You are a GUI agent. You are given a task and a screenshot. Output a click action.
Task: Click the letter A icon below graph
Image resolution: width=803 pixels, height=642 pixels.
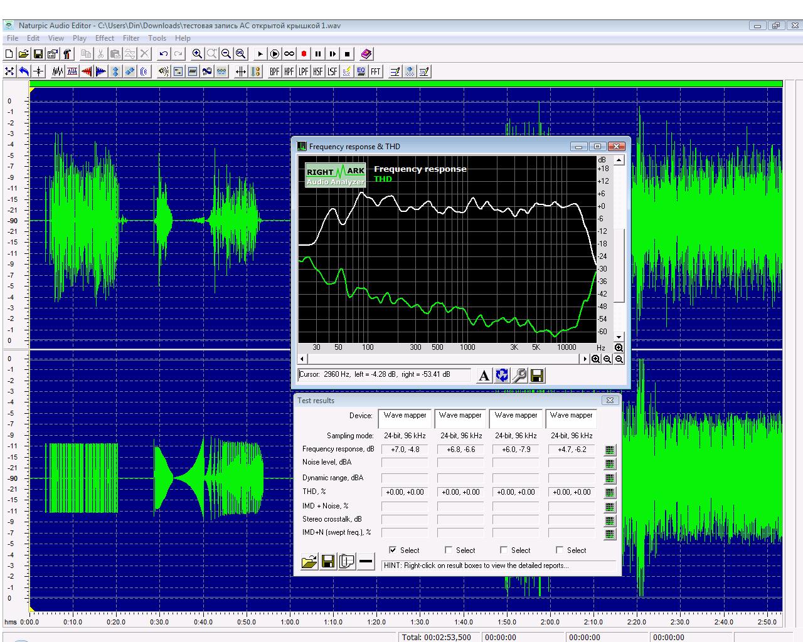coord(484,376)
